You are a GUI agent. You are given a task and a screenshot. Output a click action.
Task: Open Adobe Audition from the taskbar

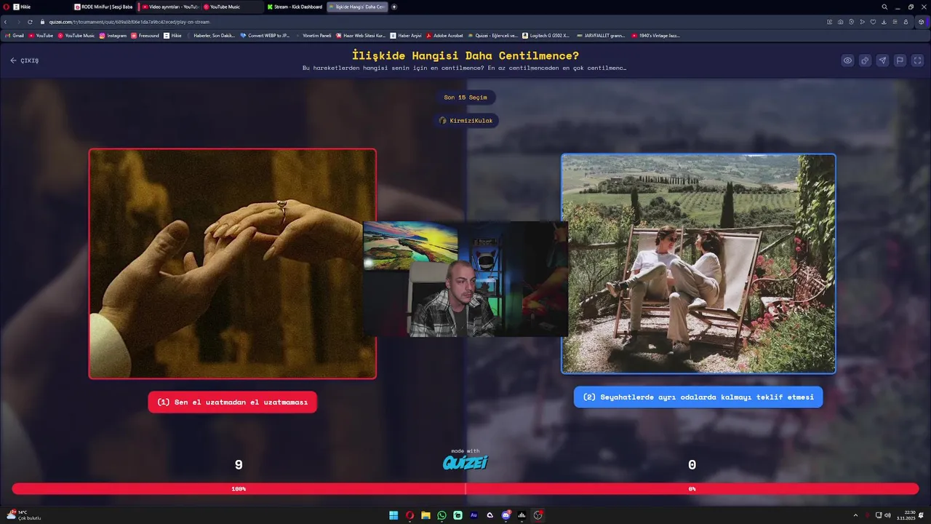[x=474, y=515]
